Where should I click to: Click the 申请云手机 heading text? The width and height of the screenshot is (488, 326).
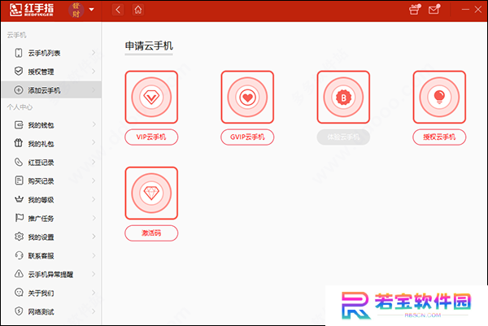pos(149,46)
